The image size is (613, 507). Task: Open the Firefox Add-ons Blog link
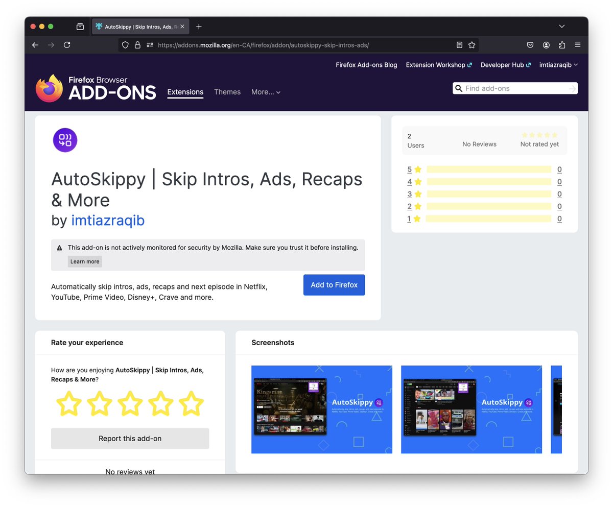pyautogui.click(x=366, y=65)
